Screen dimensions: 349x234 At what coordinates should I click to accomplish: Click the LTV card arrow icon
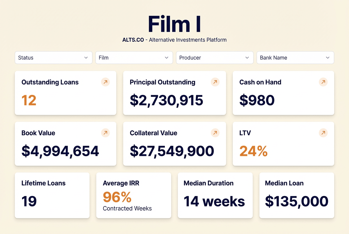[323, 133]
